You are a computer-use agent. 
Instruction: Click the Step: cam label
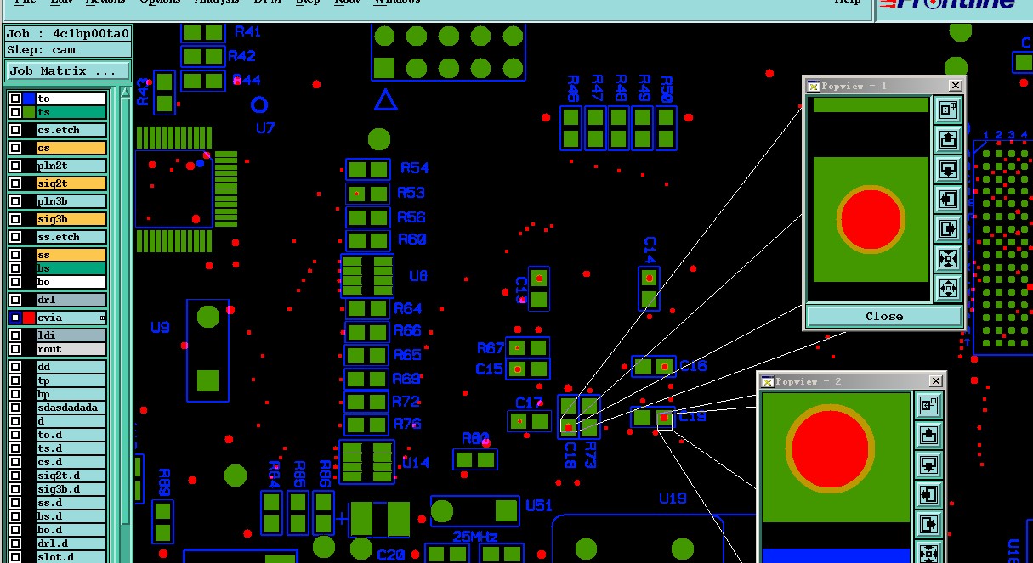coord(67,50)
